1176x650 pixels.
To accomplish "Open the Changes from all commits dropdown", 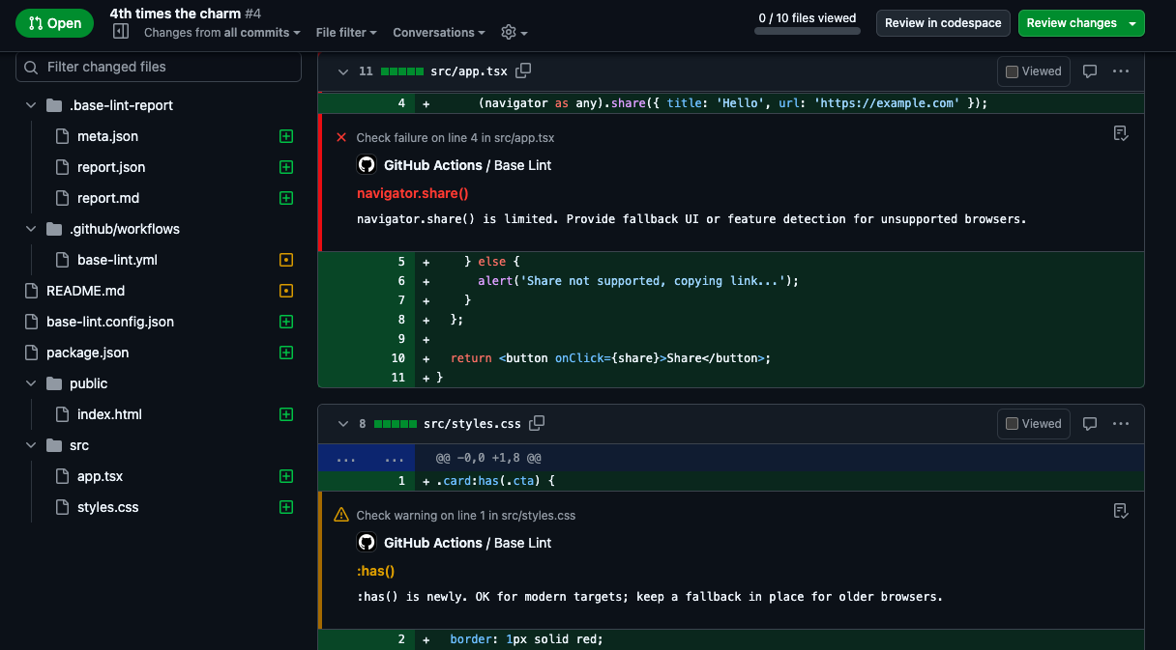I will click(221, 33).
